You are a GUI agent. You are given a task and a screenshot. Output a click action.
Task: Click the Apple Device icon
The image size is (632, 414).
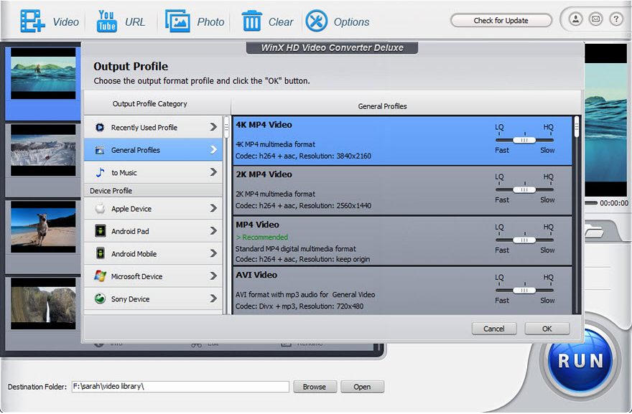point(100,208)
